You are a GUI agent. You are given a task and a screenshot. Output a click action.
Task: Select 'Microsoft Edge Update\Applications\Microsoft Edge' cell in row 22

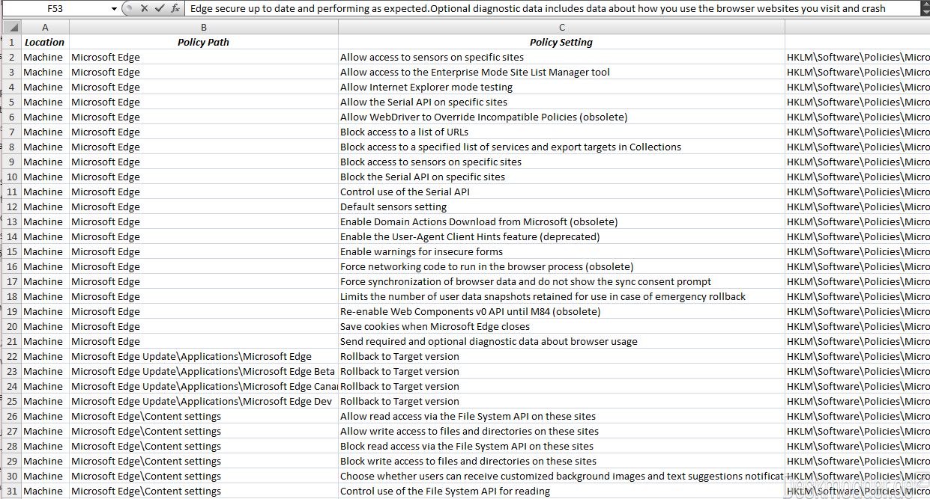click(204, 356)
